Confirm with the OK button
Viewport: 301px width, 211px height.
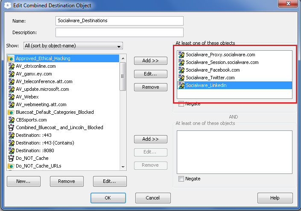(108, 198)
